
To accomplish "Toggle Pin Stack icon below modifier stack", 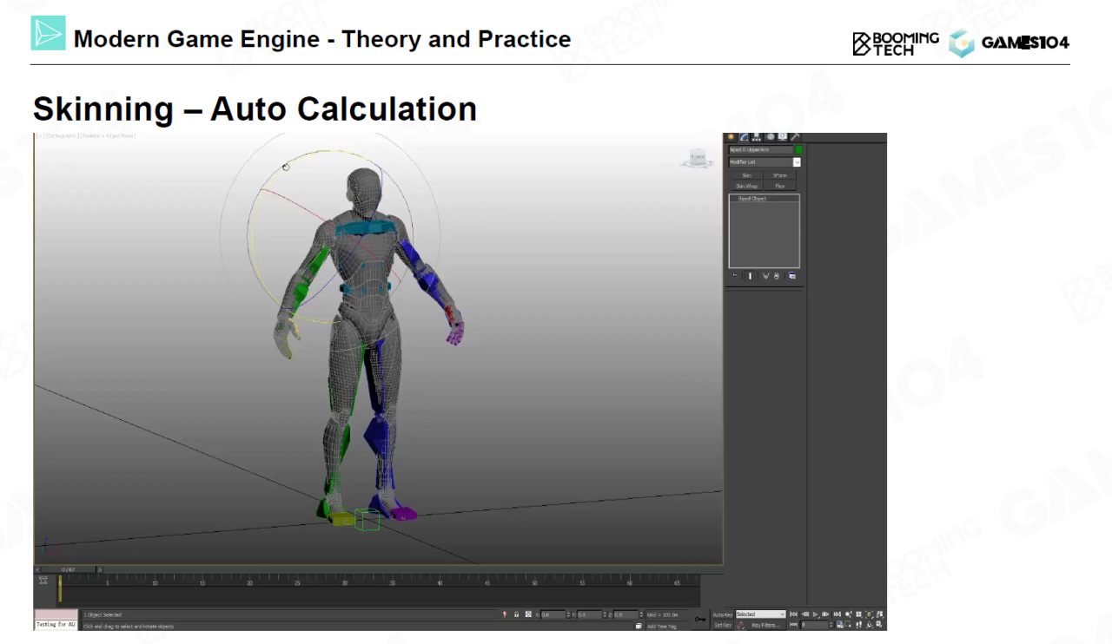I will 735,276.
